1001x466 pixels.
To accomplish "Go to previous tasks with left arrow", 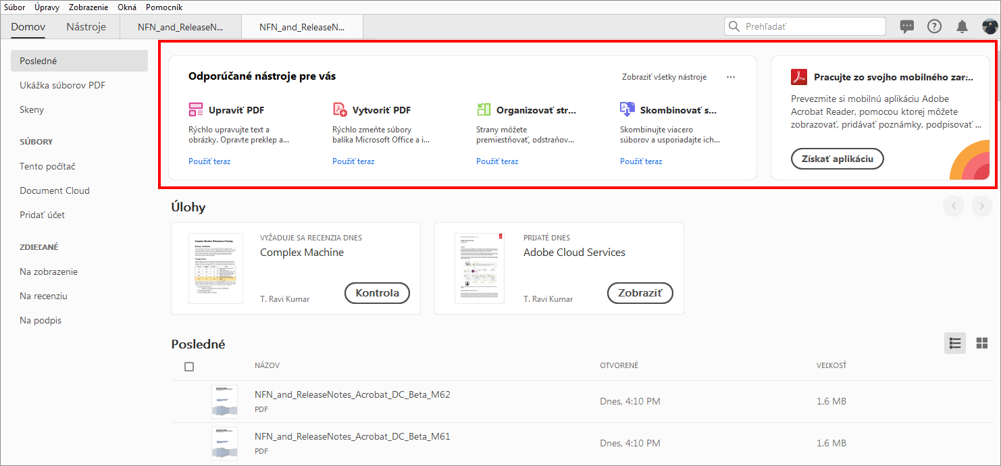I will click(954, 206).
